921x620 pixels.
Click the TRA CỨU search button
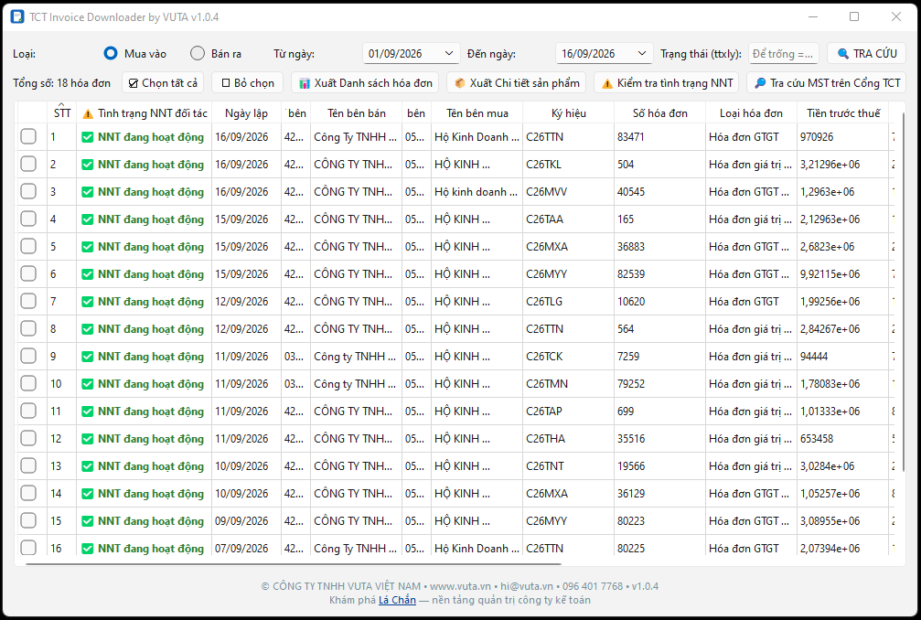(x=866, y=53)
